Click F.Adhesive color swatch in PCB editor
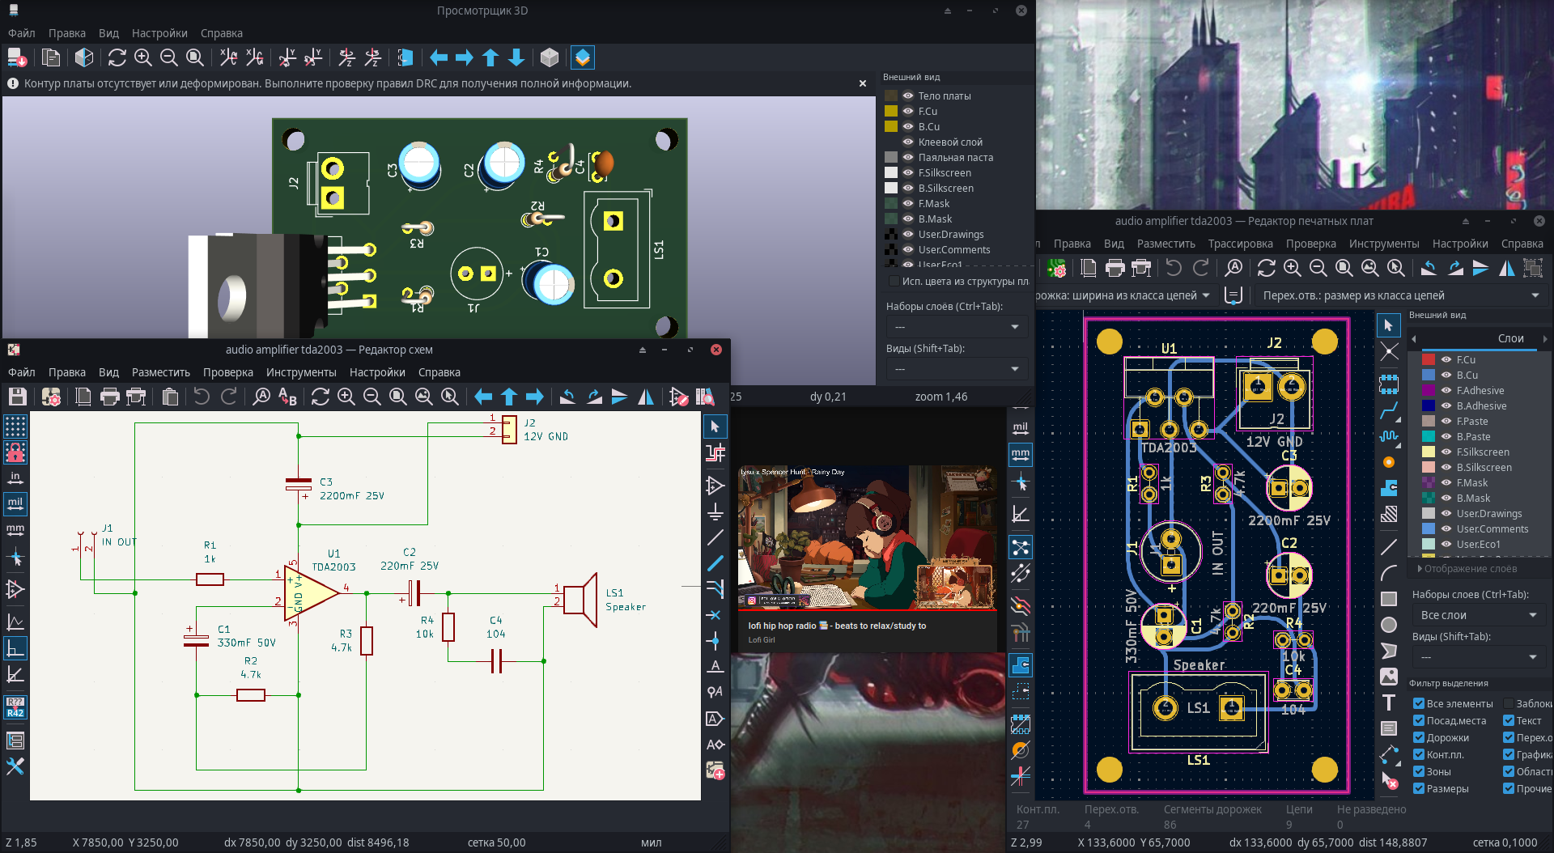Viewport: 1554px width, 853px height. 1429,390
